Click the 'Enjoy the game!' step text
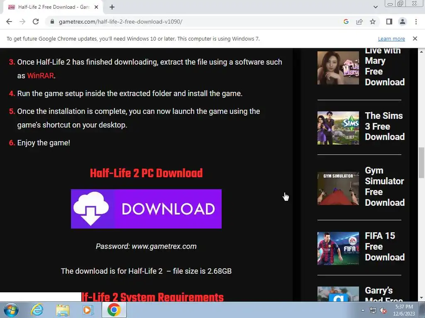The width and height of the screenshot is (425, 318). 44,143
